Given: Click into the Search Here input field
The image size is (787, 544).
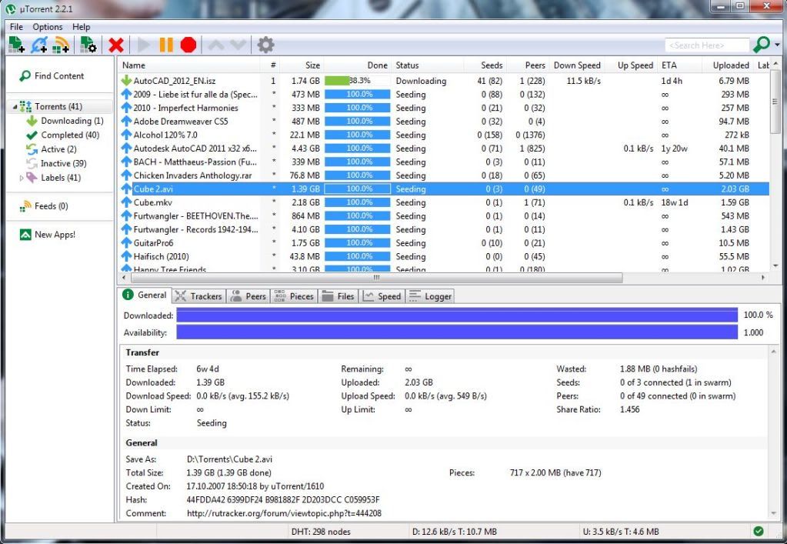Looking at the screenshot, I should click(707, 45).
